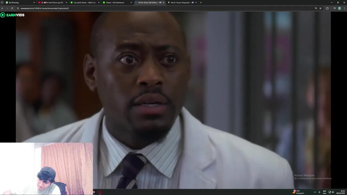347x195 pixels.
Task: Close the Lian_Sorth Stream tab
Action: [x=99, y=2]
